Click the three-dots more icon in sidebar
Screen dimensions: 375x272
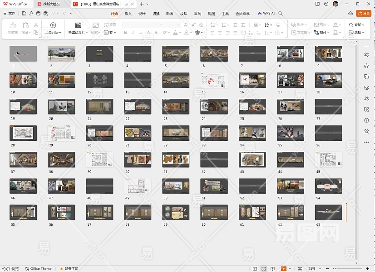[x=366, y=142]
